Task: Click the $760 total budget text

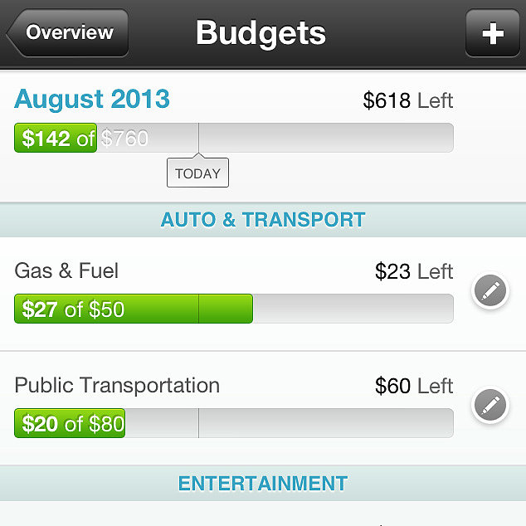Action: 124,138
